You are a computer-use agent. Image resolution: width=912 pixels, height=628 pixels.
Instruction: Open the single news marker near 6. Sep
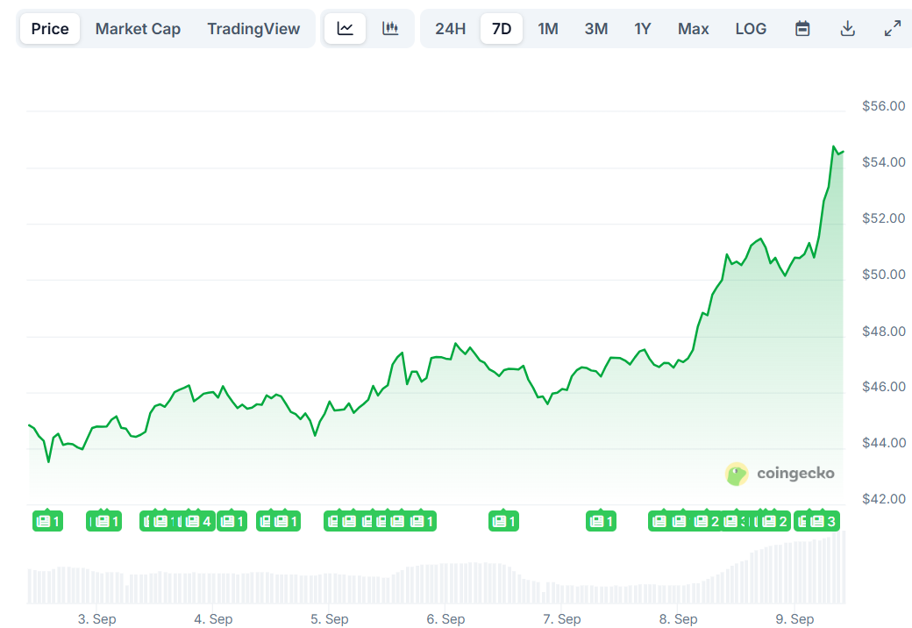[x=503, y=521]
